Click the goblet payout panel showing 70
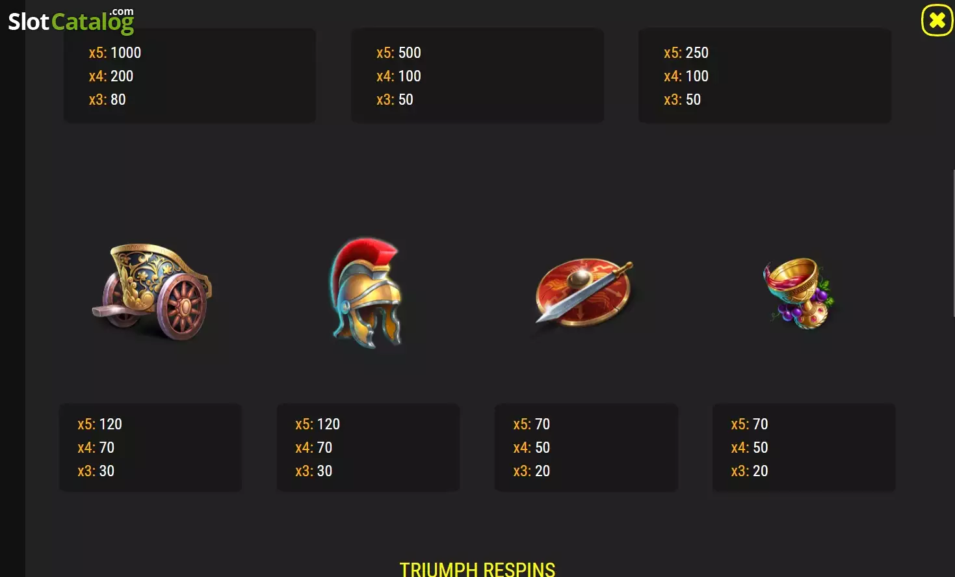 [x=804, y=448]
